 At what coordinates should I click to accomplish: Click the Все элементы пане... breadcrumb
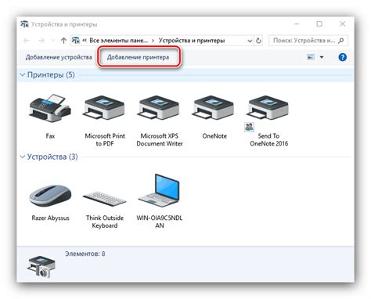click(118, 41)
